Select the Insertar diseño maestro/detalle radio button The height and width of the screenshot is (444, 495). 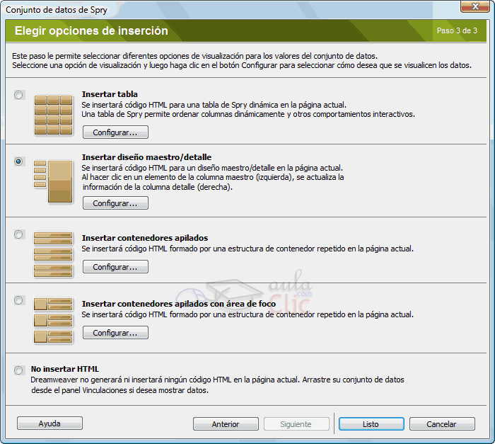coord(18,161)
